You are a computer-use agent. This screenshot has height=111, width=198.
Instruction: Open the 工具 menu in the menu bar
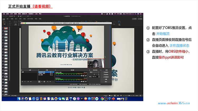click(x=36, y=14)
